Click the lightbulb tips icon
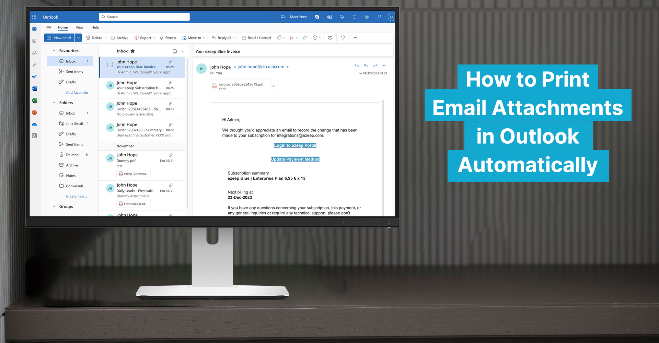659x343 pixels. click(x=379, y=17)
